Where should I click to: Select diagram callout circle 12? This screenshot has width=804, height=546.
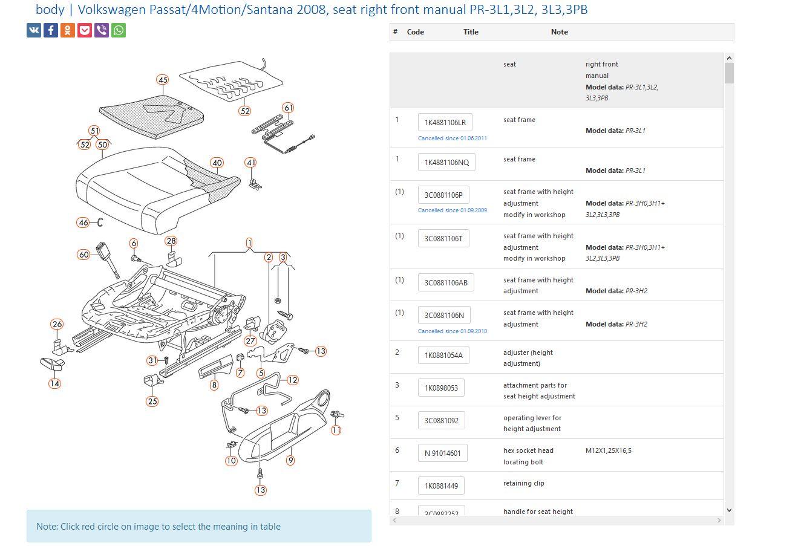(293, 380)
